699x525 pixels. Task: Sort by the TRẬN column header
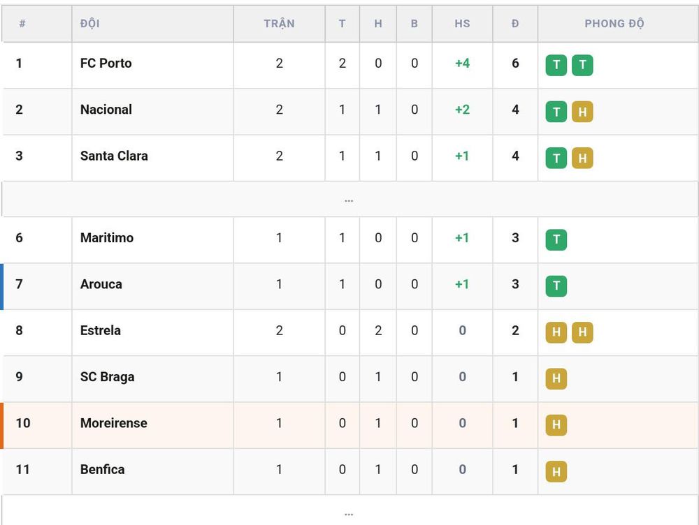coord(279,24)
